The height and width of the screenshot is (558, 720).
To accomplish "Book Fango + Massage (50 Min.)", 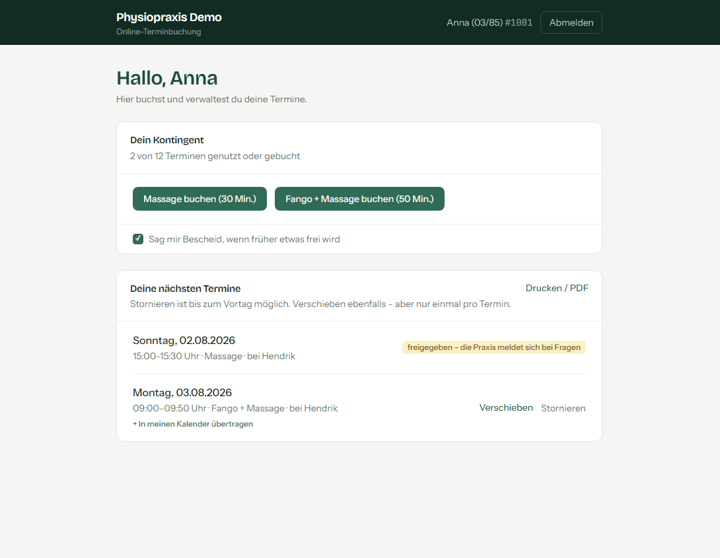I will click(359, 199).
